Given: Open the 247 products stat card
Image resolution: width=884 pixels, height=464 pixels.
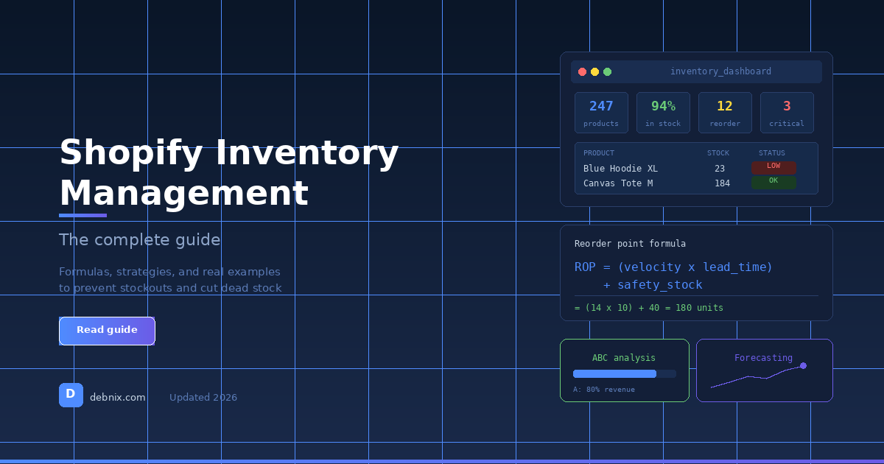Looking at the screenshot, I should pos(601,113).
